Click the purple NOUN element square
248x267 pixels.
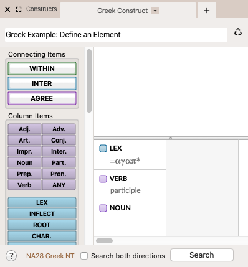(x=103, y=208)
